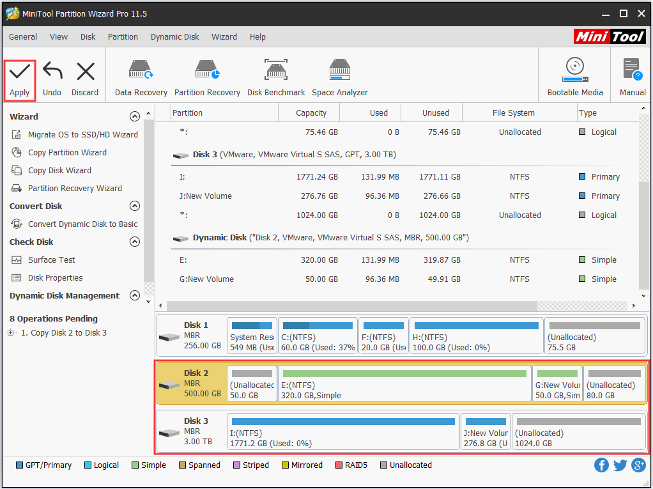
Task: Select 1024.0 GB Unallocated block on Disk 3
Action: (x=578, y=432)
